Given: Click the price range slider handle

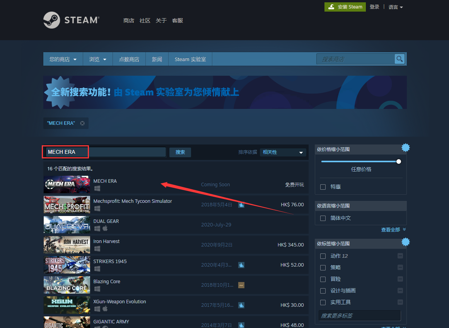Looking at the screenshot, I should (x=399, y=161).
